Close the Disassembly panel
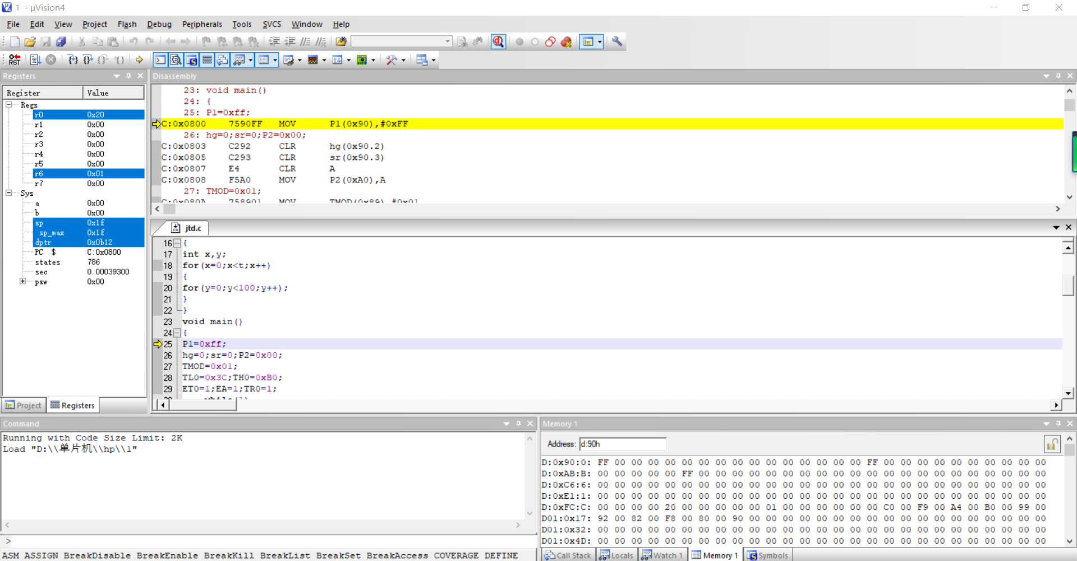The width and height of the screenshot is (1077, 561). click(1070, 76)
